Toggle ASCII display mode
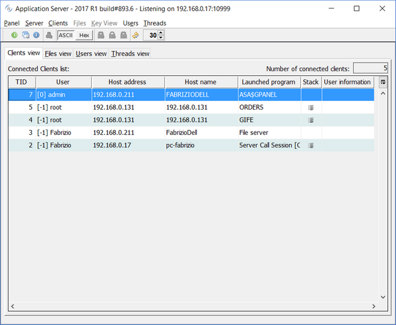This screenshot has height=325, width=396. point(65,35)
